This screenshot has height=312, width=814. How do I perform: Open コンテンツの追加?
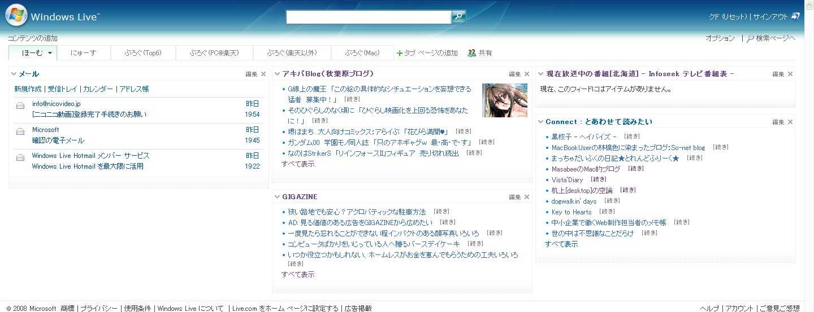coord(32,38)
